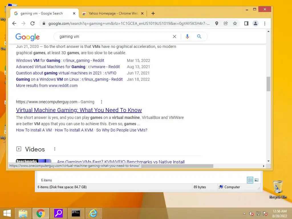Viewport: 292px width, 219px height.
Task: Close the gaming vm search tab
Action: 74,13
